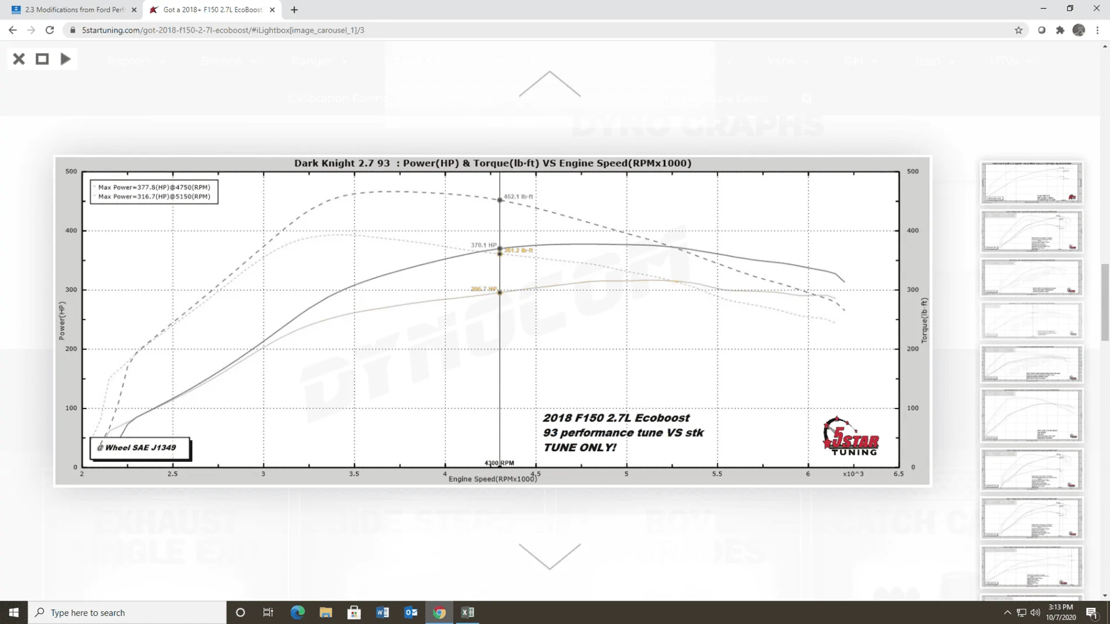Open network status in system tray
Viewport: 1110px width, 624px height.
(x=1021, y=612)
